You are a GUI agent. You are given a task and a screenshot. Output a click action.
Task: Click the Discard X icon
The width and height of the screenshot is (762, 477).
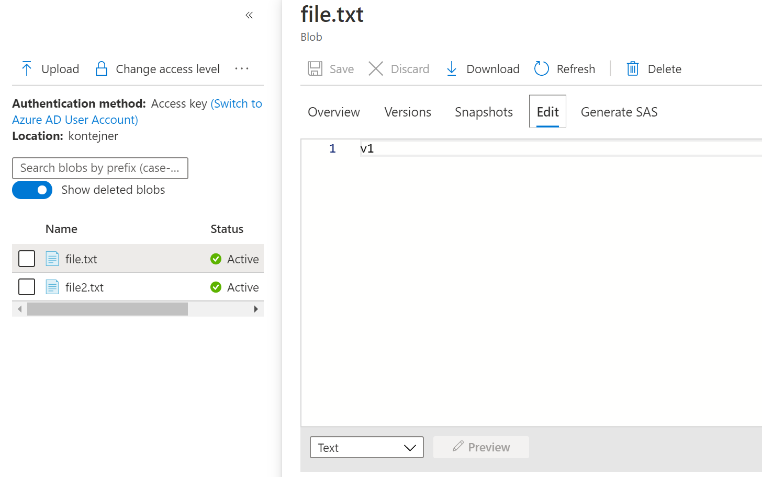pos(376,69)
